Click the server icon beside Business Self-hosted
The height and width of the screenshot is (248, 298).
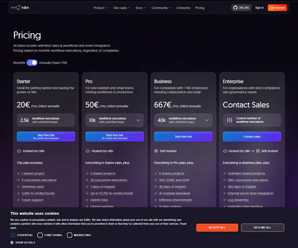click(x=156, y=151)
